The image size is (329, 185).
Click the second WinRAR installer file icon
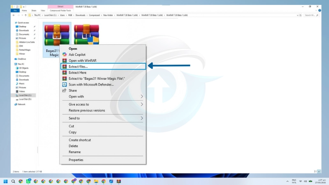coord(86,34)
